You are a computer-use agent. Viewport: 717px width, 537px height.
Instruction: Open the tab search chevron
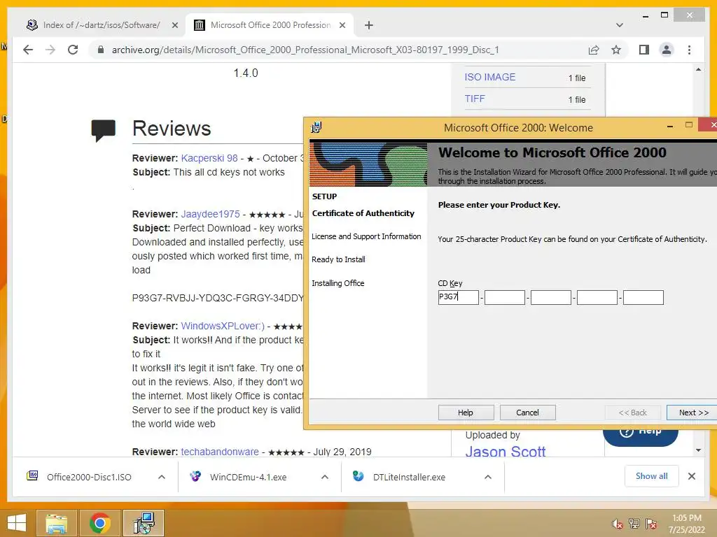click(619, 25)
